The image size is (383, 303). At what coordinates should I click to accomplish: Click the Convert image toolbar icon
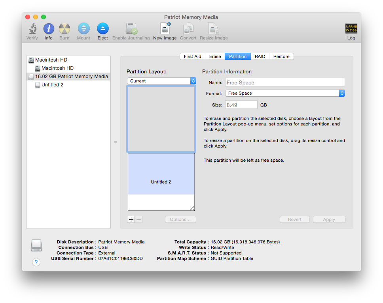188,28
